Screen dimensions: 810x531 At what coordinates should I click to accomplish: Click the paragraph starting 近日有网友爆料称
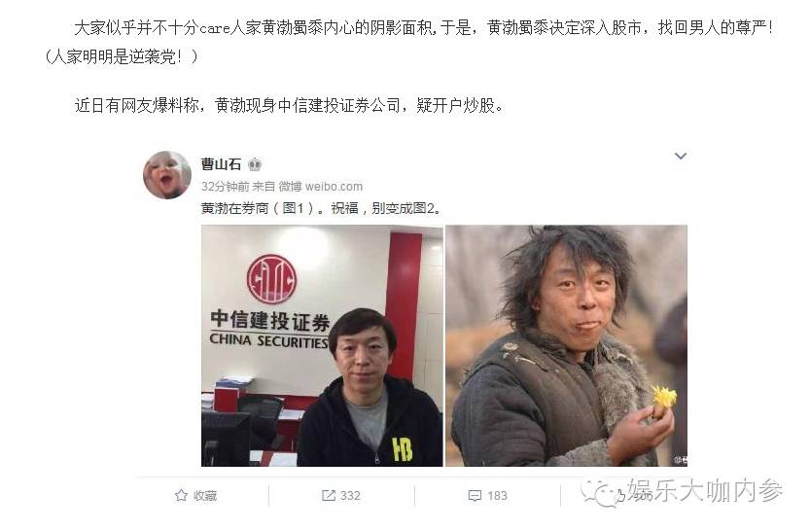point(290,105)
